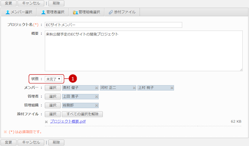Open the 添付ファイル tab
Viewport: 249px width, 146px height.
tap(122, 12)
